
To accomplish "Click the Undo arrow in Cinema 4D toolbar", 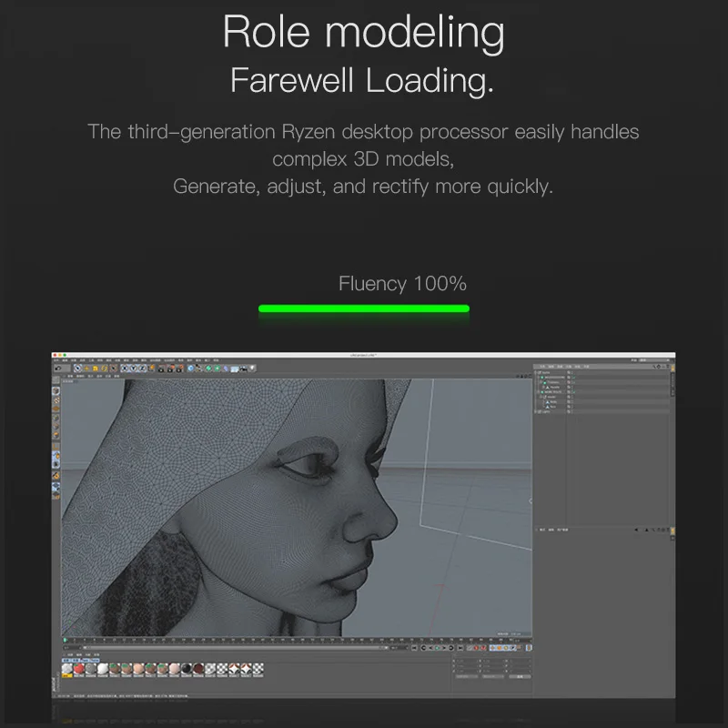I will click(x=57, y=369).
